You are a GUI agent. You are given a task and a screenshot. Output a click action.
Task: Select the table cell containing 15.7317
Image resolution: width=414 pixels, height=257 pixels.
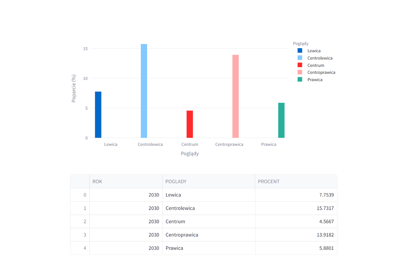coord(296,208)
